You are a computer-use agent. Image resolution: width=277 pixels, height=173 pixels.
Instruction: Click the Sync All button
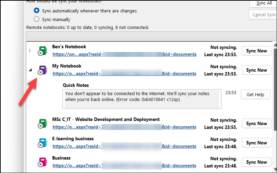pyautogui.click(x=263, y=3)
